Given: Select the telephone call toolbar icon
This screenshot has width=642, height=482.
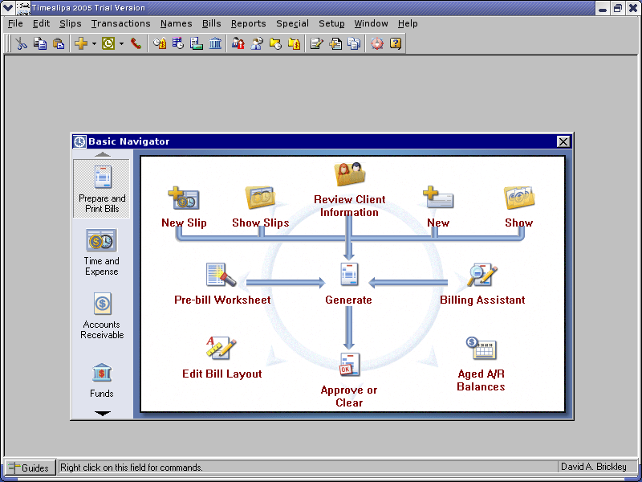Looking at the screenshot, I should tap(135, 43).
